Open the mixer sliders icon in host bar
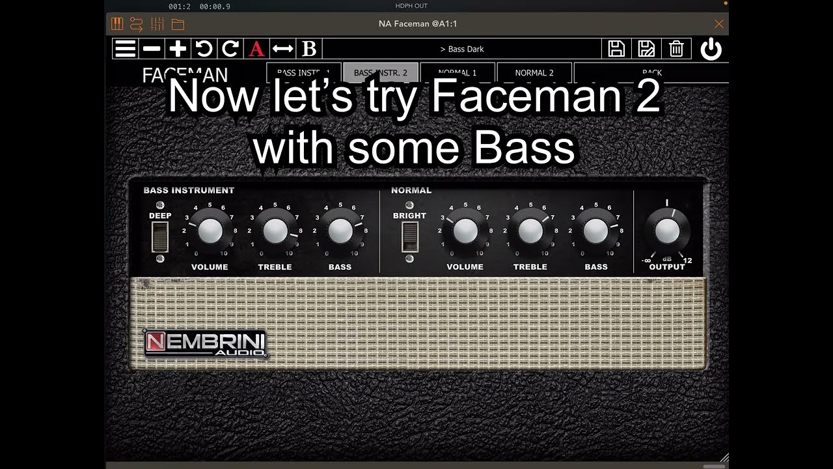 [157, 24]
